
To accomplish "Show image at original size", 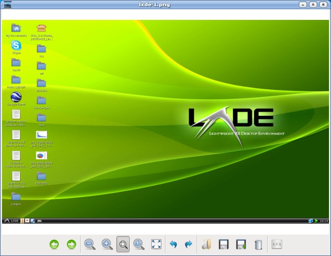I will click(x=139, y=244).
